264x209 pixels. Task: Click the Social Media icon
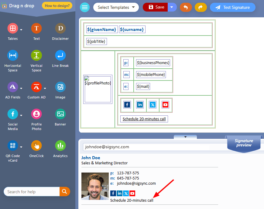pyautogui.click(x=13, y=114)
